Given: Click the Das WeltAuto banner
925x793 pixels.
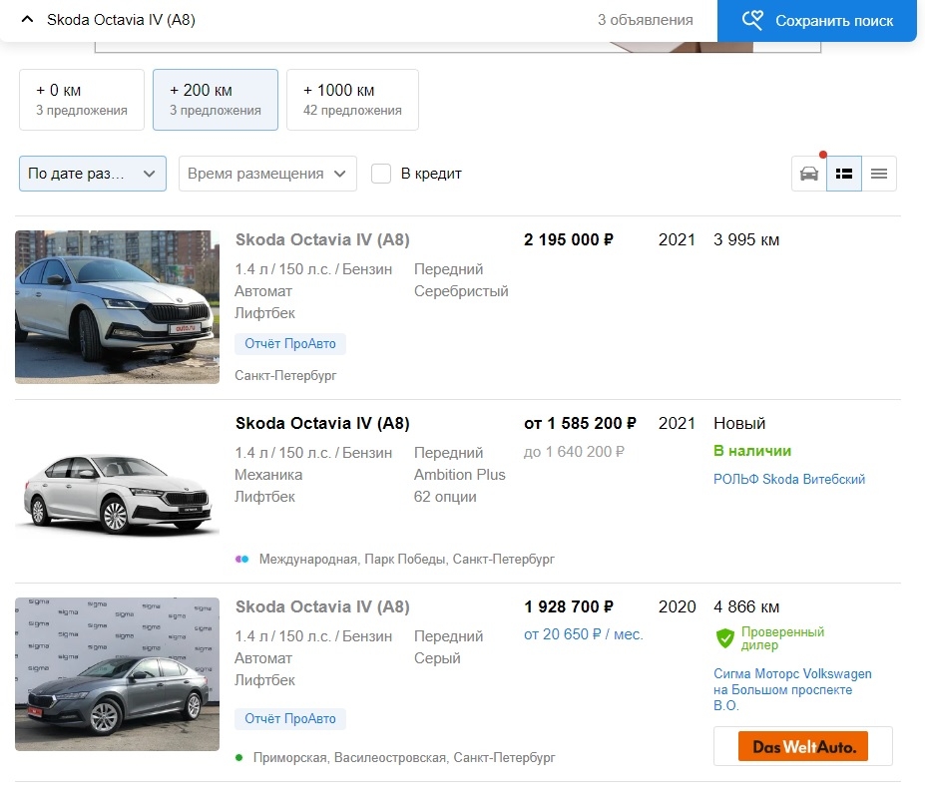Looking at the screenshot, I should 803,746.
